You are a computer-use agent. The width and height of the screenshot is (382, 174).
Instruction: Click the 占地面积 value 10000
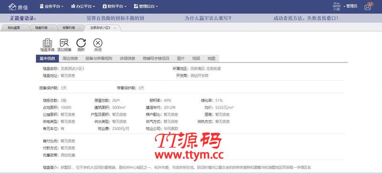(x=66, y=108)
